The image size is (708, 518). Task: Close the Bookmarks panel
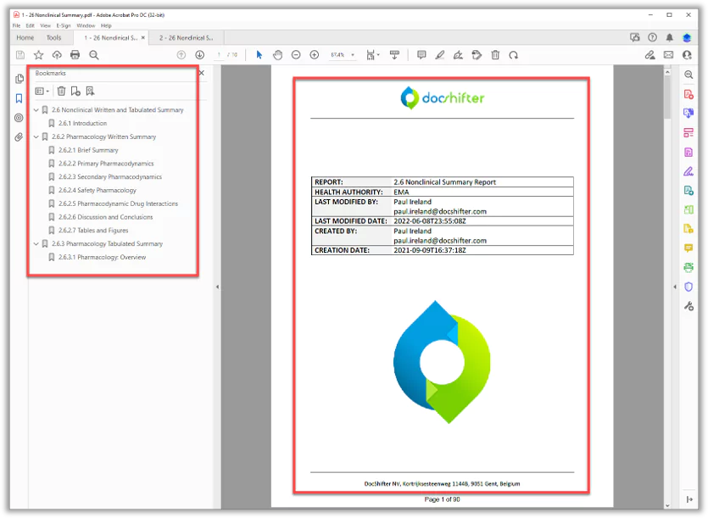pyautogui.click(x=202, y=73)
